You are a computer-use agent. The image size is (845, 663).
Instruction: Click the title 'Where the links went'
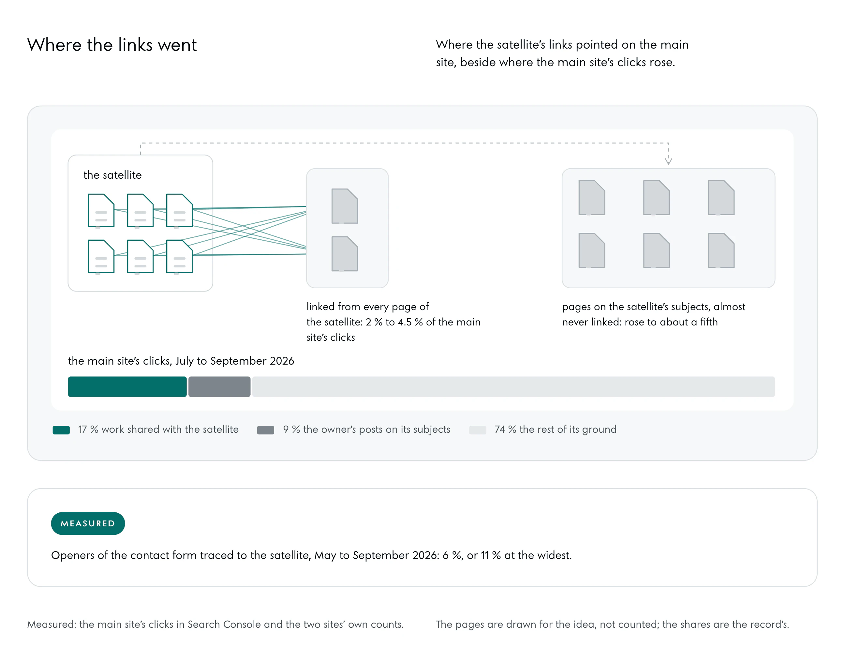pos(112,45)
